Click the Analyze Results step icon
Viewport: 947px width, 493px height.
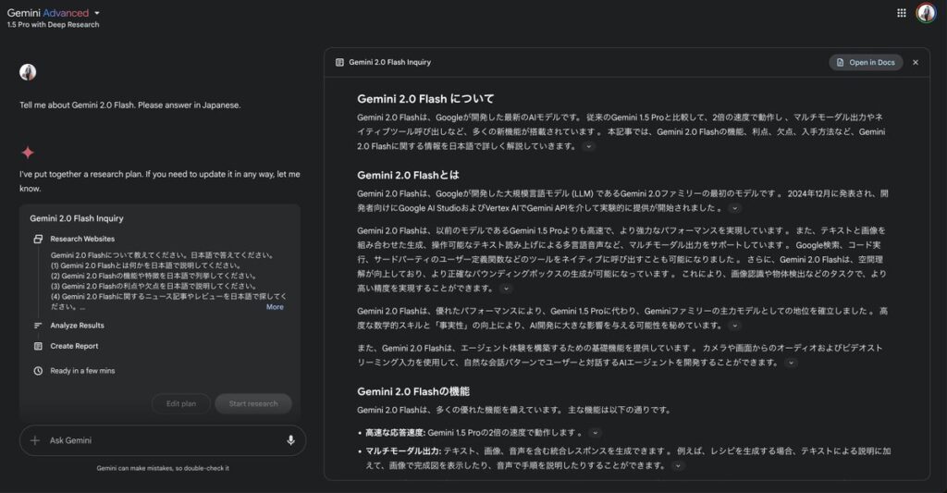point(38,326)
